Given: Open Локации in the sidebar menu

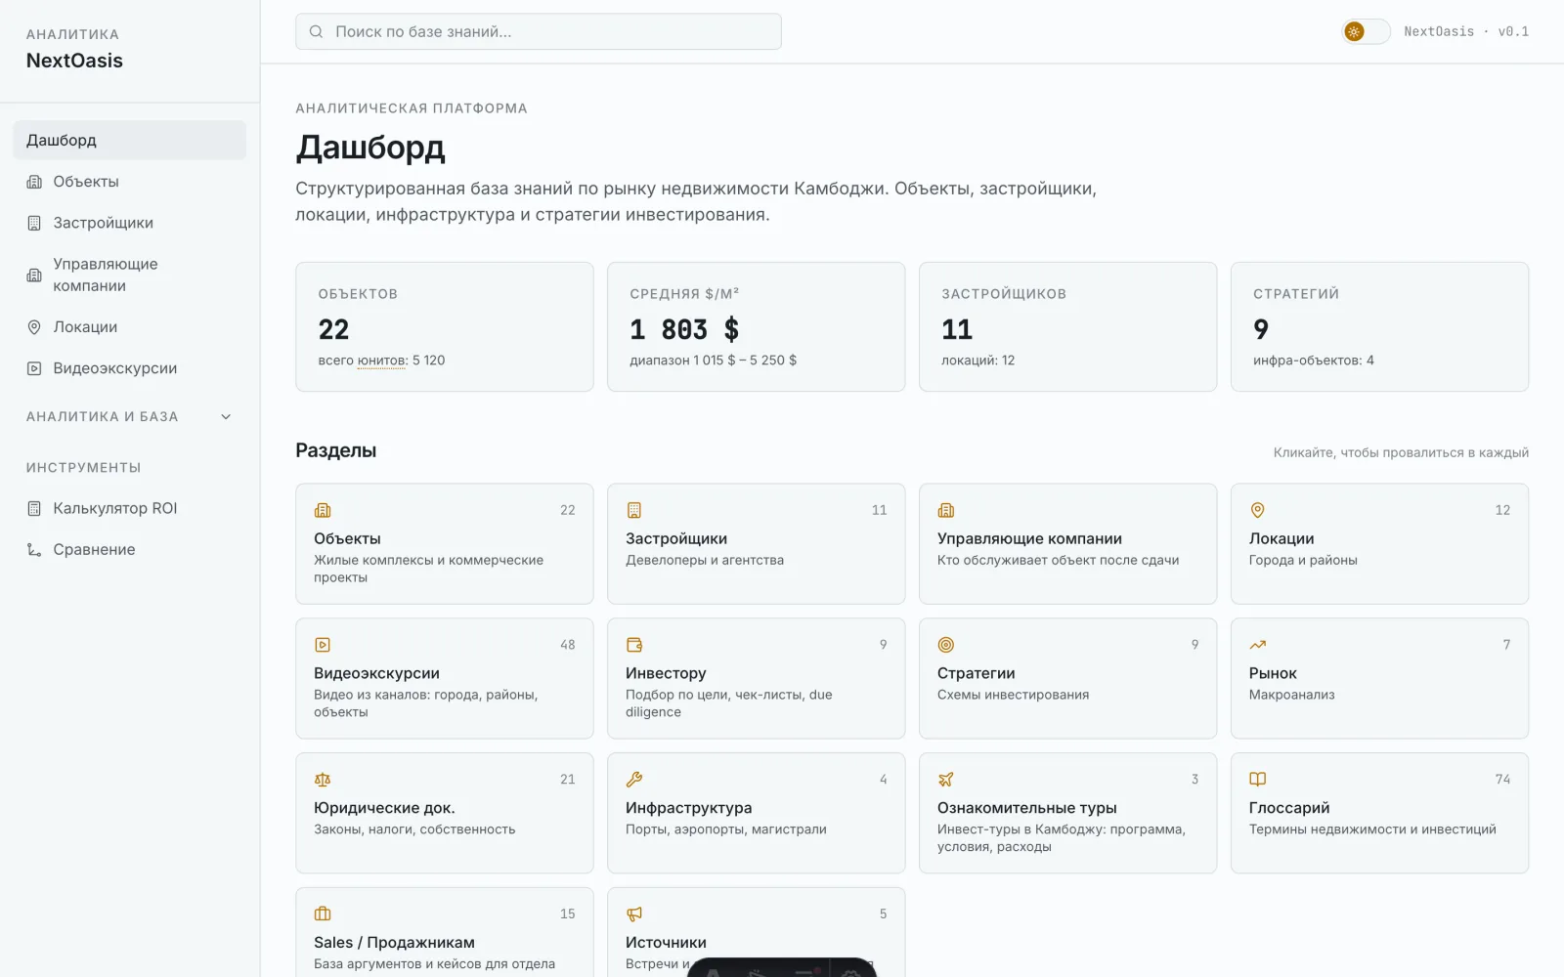Looking at the screenshot, I should 130,327.
